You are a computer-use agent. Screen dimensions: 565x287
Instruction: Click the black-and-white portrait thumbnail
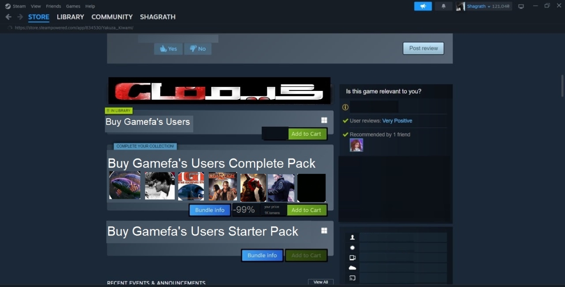(160, 186)
